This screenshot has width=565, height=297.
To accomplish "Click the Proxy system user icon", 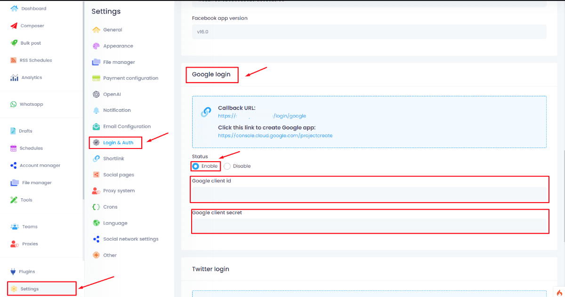I will click(x=96, y=191).
